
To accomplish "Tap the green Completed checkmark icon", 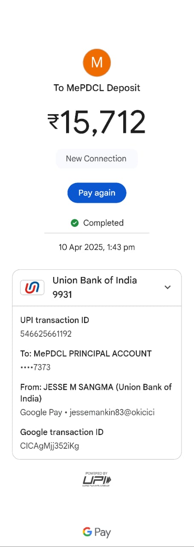I will pyautogui.click(x=75, y=223).
